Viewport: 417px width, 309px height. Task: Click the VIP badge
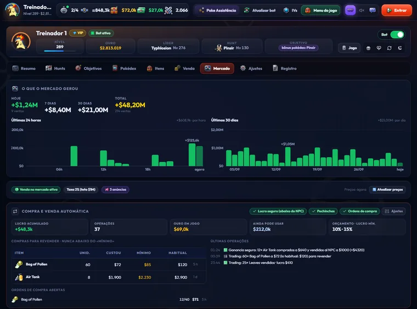78,33
